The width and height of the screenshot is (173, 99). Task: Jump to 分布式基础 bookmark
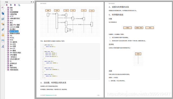(x=13, y=55)
